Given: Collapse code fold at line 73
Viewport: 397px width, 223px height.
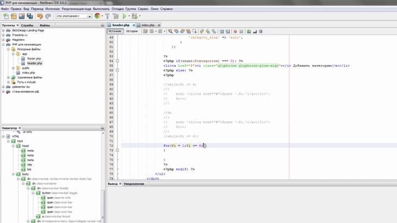Looking at the screenshot, I should click(117, 150).
